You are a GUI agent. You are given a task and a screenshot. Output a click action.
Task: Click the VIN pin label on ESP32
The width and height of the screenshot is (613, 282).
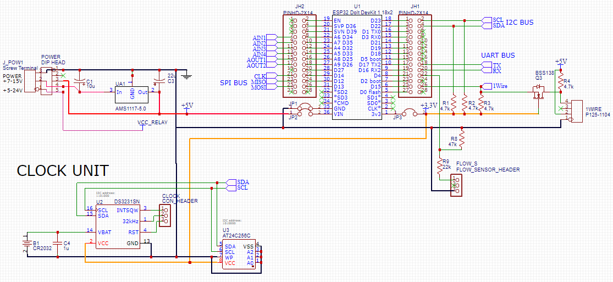(x=339, y=114)
